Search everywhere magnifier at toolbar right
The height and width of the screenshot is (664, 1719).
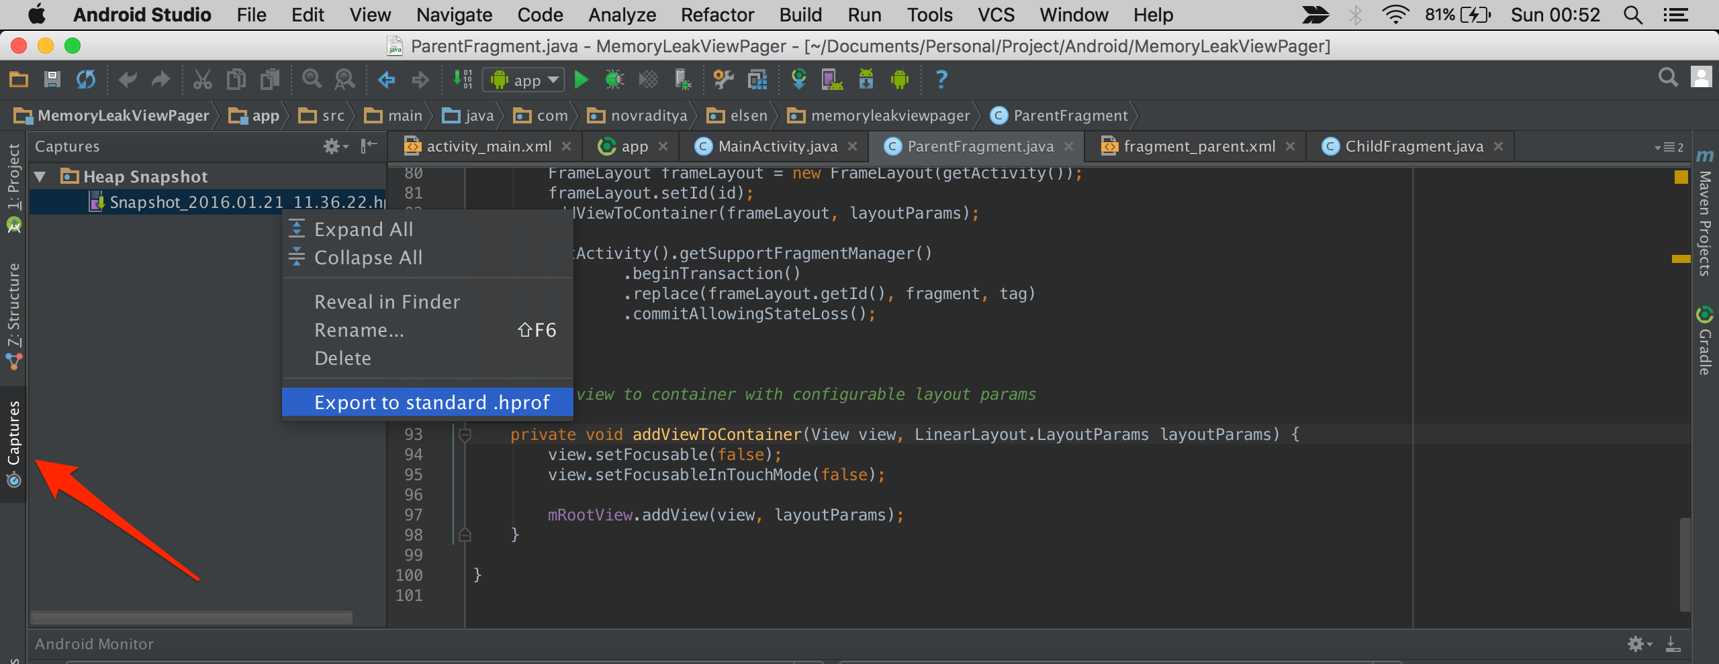1668,78
